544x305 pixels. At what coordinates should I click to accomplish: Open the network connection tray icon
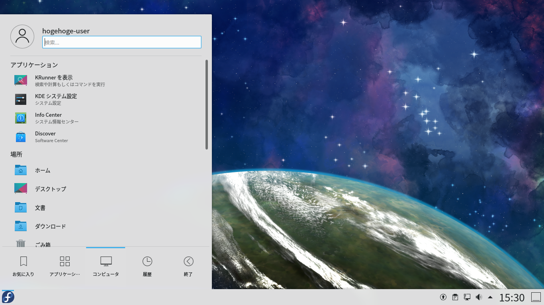coord(467,297)
